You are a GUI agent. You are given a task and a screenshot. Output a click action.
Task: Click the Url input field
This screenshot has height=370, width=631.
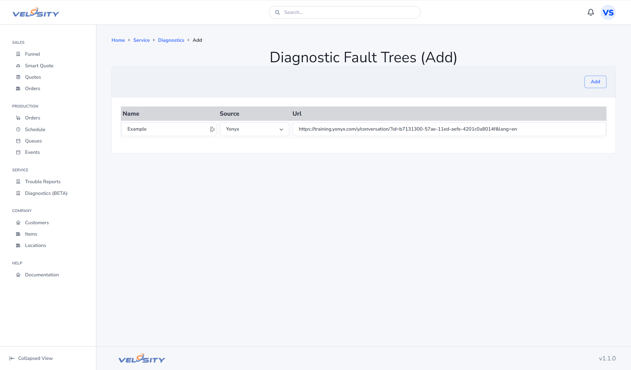tap(449, 129)
